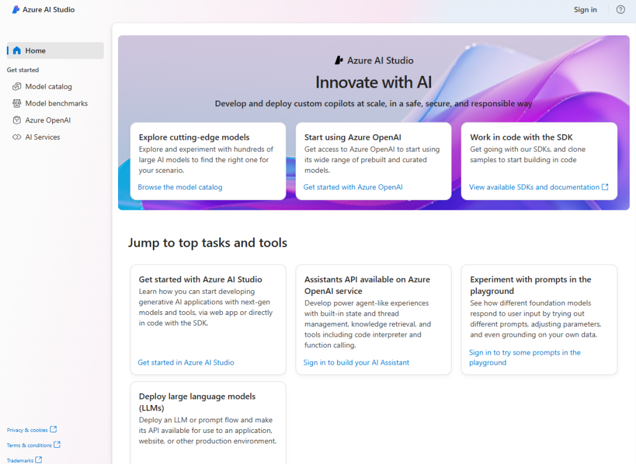Click the Model benchmarks scale icon

click(x=17, y=104)
